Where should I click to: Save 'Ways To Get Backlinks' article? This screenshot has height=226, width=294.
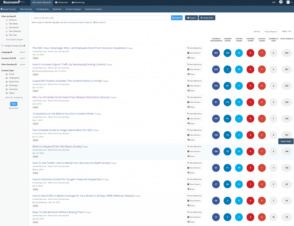click(88, 212)
